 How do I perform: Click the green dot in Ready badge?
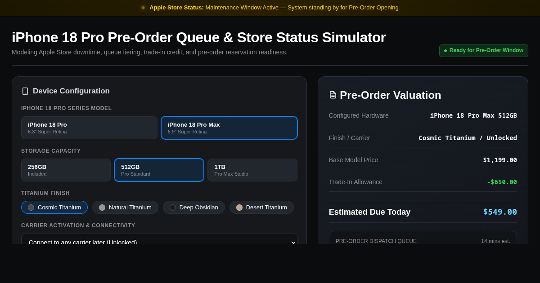[x=445, y=51]
